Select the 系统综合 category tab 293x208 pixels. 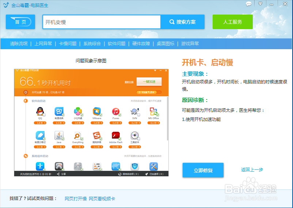92,44
